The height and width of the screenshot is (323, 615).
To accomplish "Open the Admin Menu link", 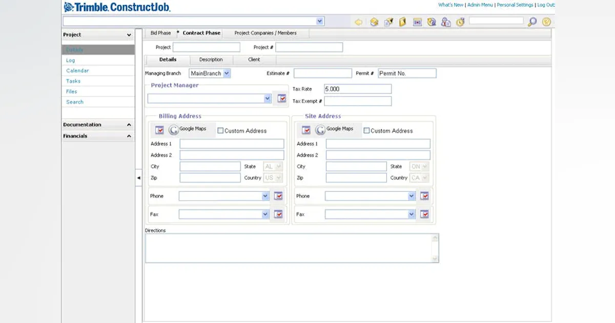I will [x=480, y=5].
